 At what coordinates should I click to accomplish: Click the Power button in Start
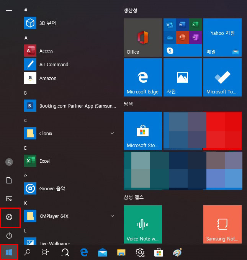point(9,235)
